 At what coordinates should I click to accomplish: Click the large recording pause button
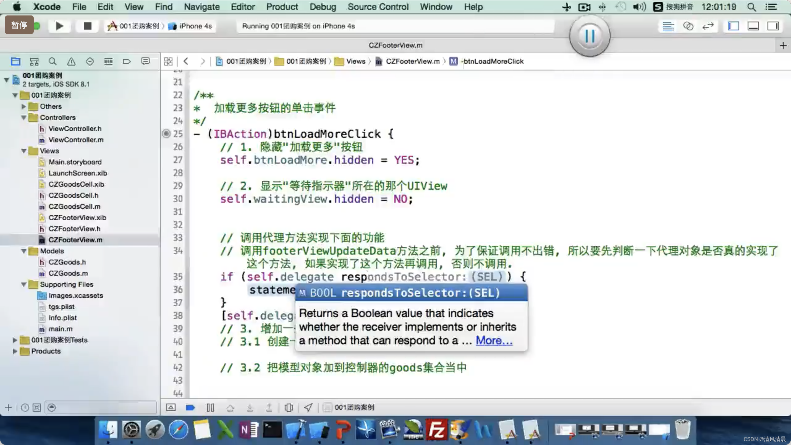(590, 36)
